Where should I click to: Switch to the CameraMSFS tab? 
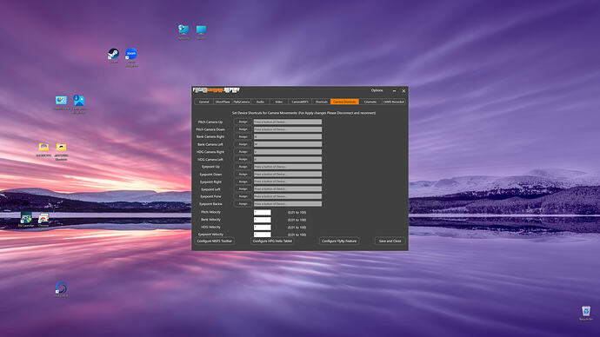click(300, 102)
